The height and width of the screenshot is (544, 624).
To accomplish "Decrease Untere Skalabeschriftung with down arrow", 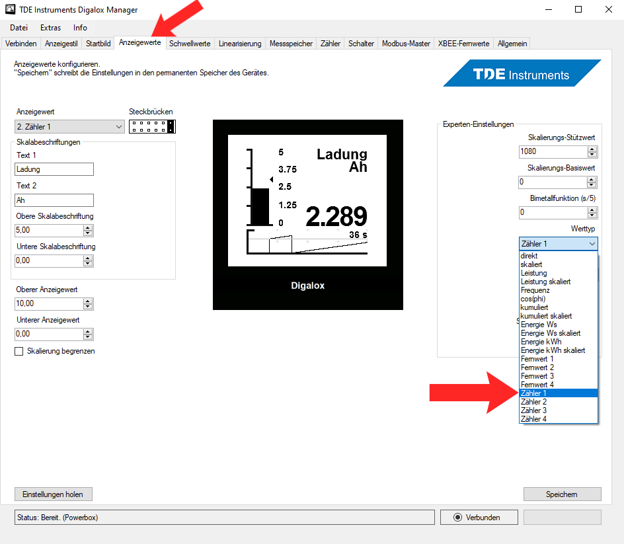I will click(x=88, y=264).
